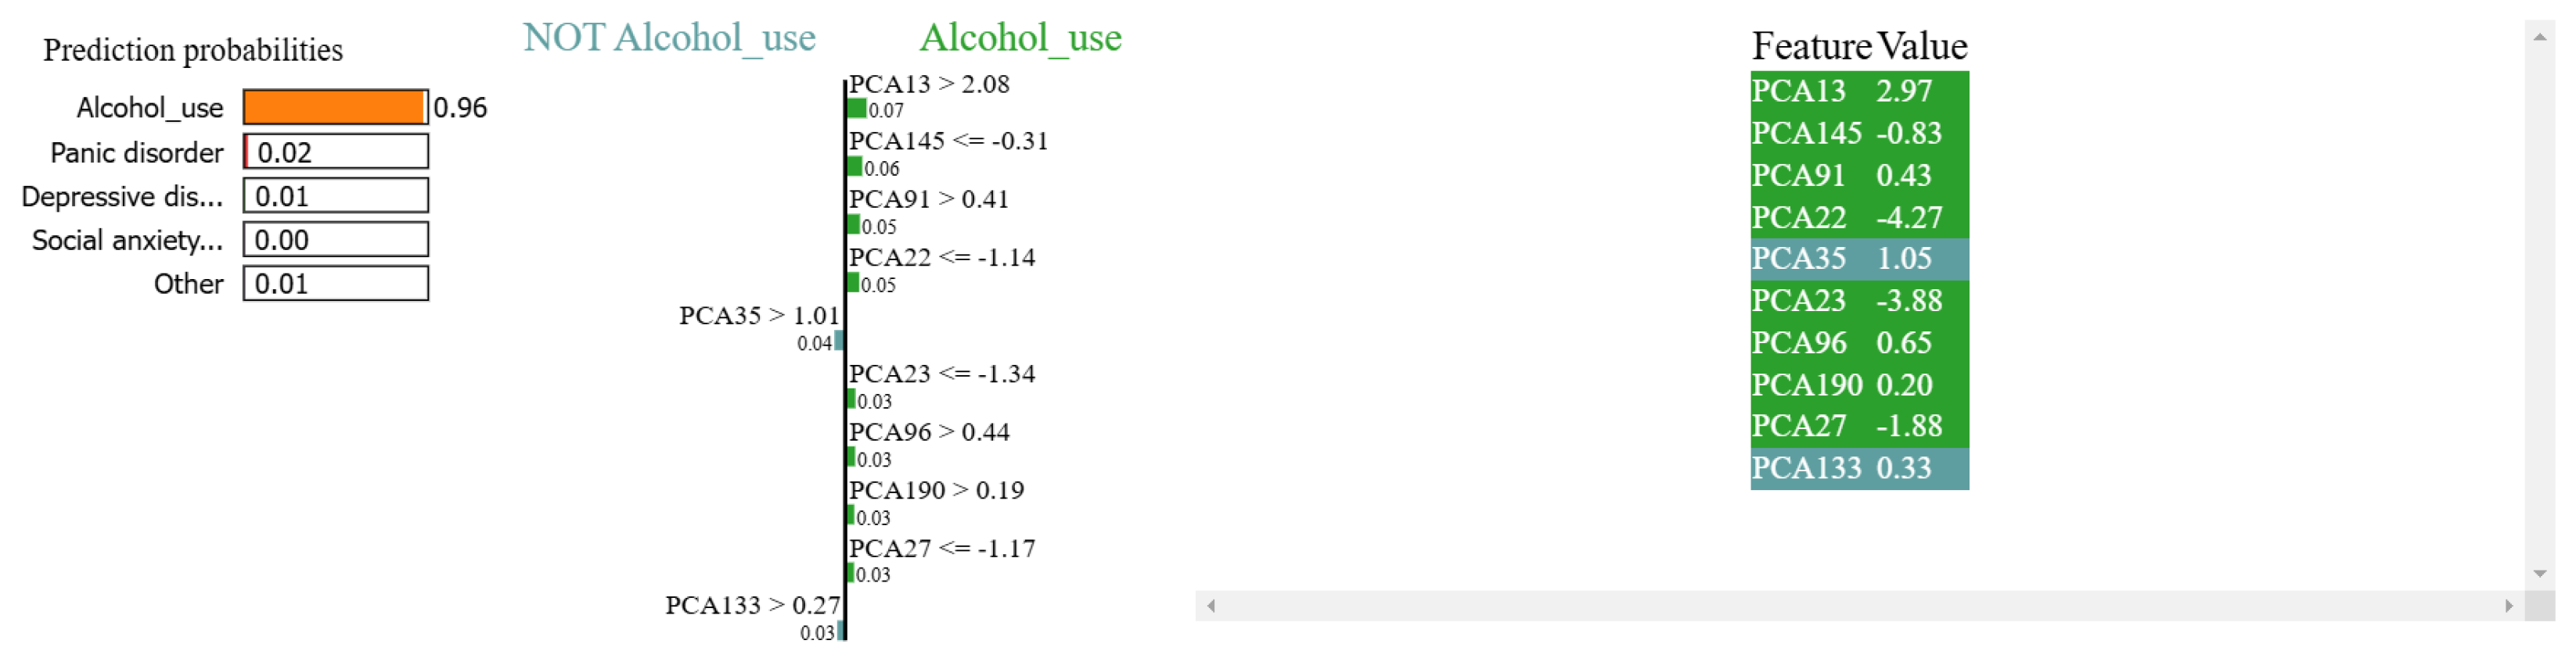Screen dimensions: 2576x662
Task: Click the green Alcohol_use heading
Action: [x=1020, y=38]
